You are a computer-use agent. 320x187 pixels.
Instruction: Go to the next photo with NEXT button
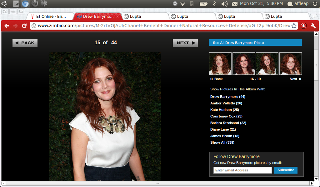click(x=185, y=43)
